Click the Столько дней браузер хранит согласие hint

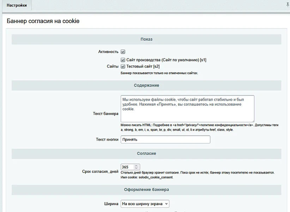198,172
